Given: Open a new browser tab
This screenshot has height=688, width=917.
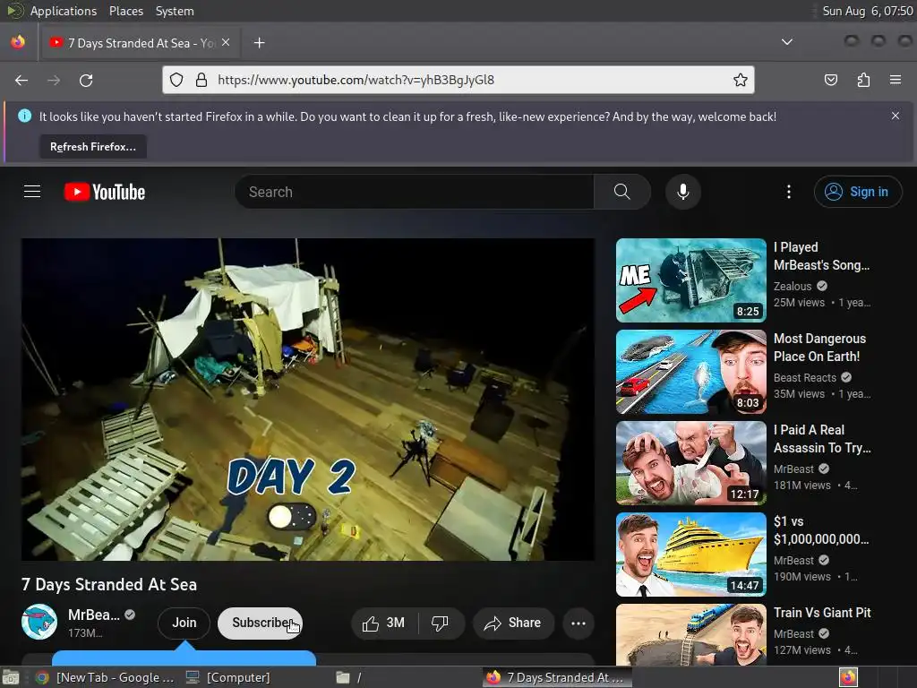Looking at the screenshot, I should coord(259,43).
